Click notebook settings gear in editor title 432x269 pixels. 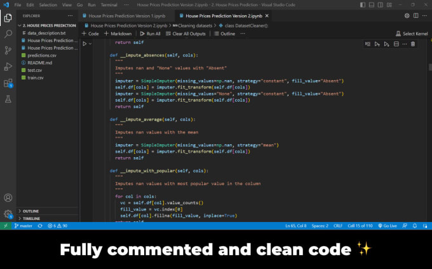tap(407, 16)
